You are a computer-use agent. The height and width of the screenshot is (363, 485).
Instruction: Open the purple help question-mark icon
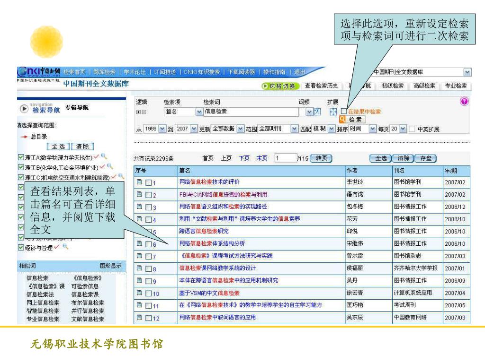point(464,101)
